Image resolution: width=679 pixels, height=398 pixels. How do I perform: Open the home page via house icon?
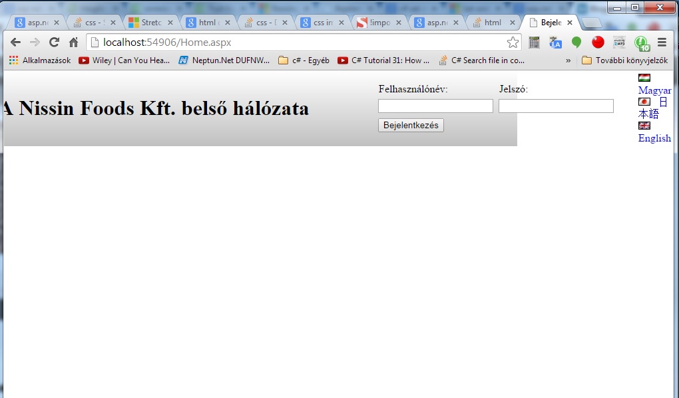(x=74, y=43)
